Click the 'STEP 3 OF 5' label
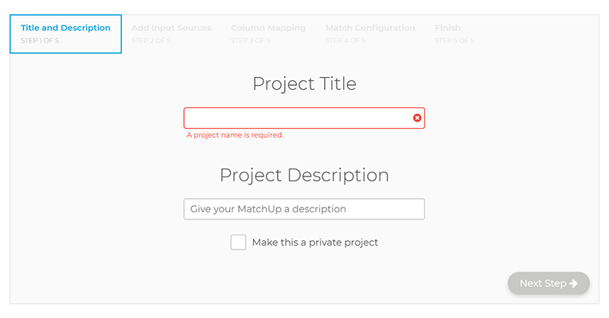The width and height of the screenshot is (609, 318). [250, 41]
